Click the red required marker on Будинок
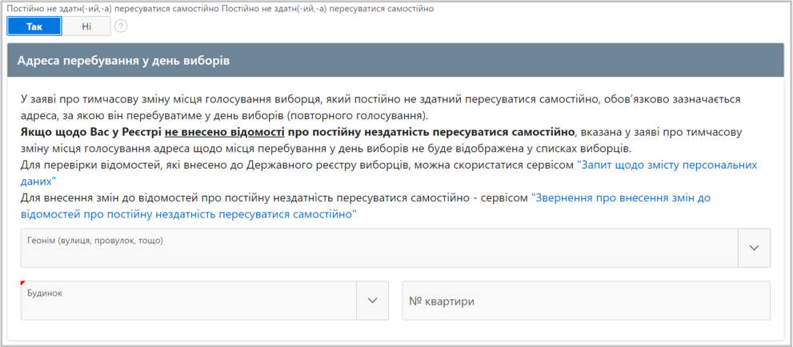793x347 pixels. (24, 283)
